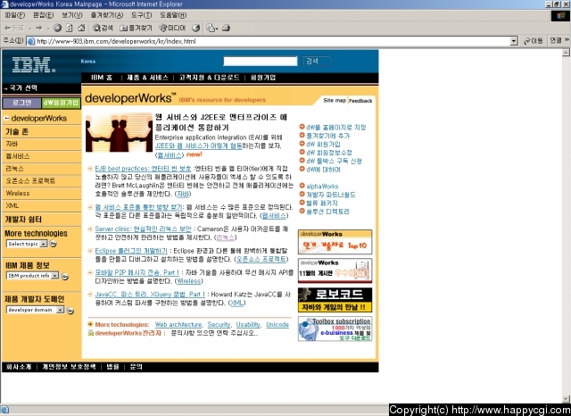Open the Mail button dropdown arrow

(x=217, y=29)
